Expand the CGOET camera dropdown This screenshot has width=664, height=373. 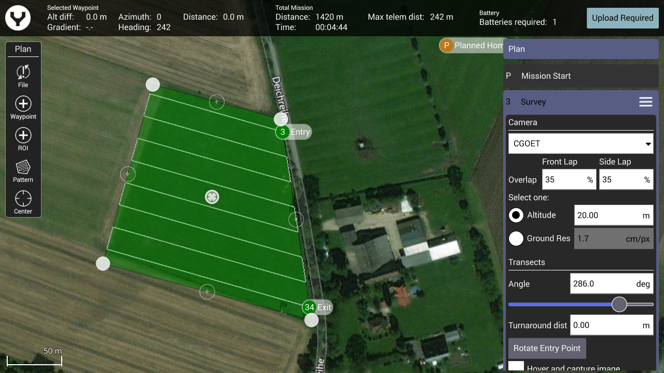click(x=581, y=144)
